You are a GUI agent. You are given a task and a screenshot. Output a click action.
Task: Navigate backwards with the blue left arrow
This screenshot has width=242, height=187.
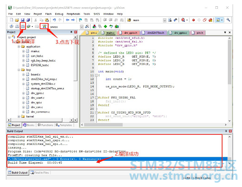67,20
